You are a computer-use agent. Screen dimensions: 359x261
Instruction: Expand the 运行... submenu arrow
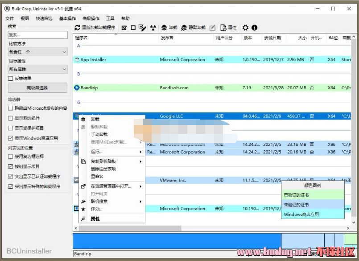[140, 152]
